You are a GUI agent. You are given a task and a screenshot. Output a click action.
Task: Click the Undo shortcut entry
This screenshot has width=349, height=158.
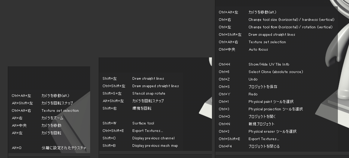(253, 79)
